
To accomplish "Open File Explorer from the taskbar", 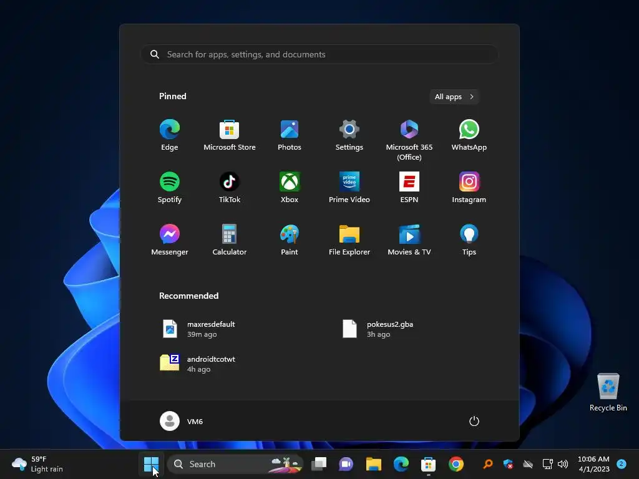I will (374, 464).
